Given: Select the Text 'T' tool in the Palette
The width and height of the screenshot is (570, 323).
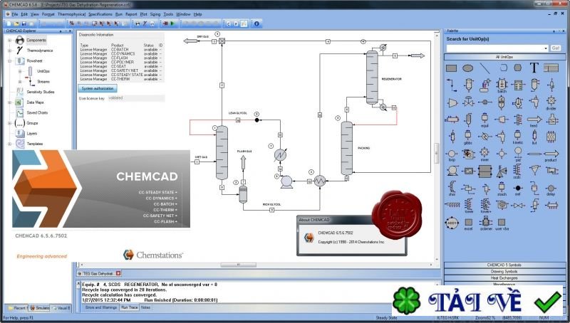Looking at the screenshot, I should point(534,68).
